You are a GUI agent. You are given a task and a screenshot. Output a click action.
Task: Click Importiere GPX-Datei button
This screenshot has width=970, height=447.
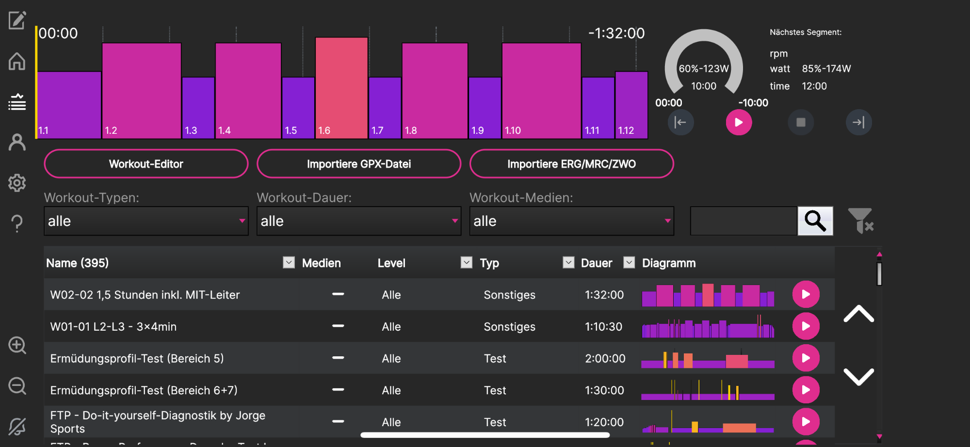point(358,164)
